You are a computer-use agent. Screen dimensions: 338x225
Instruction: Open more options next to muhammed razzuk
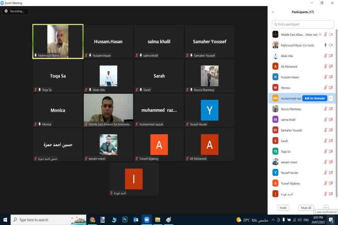(x=331, y=98)
